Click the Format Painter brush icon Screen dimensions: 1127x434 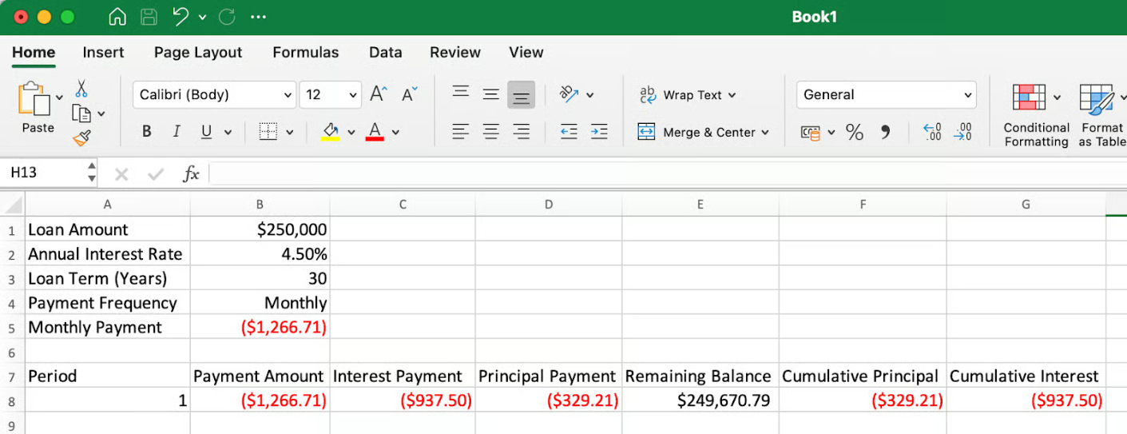(x=81, y=138)
